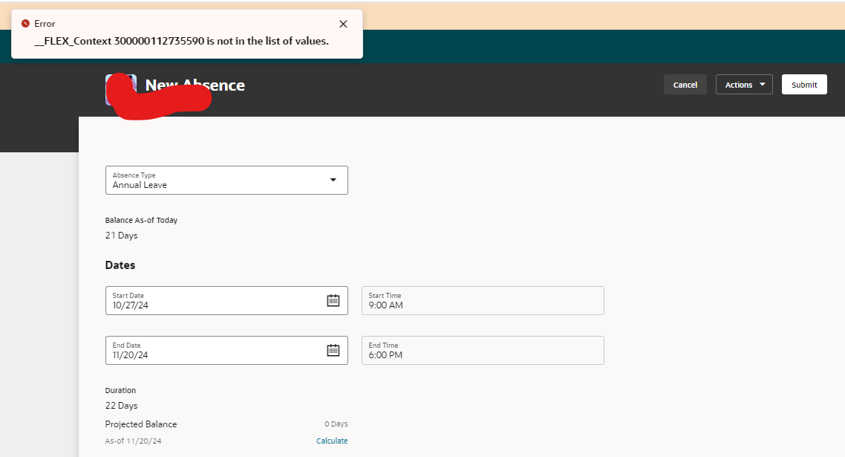Click the Duration label
The height and width of the screenshot is (457, 845).
point(121,390)
